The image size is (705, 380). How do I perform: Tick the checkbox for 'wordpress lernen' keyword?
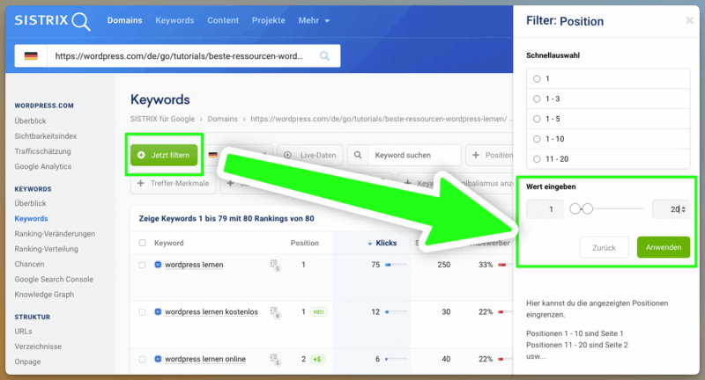(143, 265)
